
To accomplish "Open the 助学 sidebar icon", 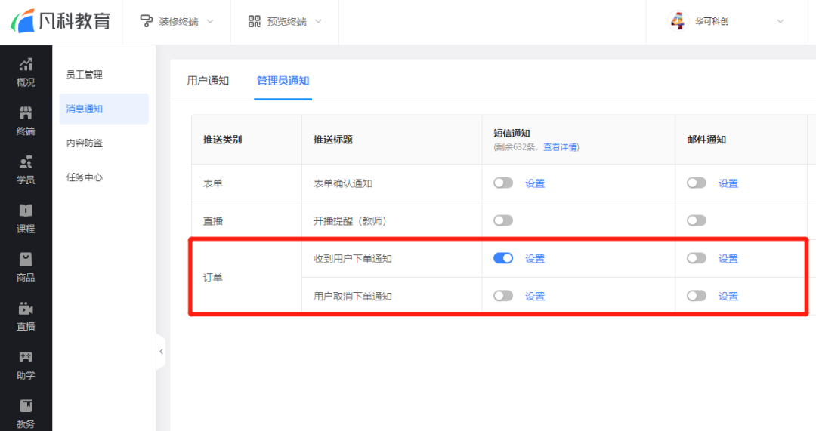I will [26, 365].
